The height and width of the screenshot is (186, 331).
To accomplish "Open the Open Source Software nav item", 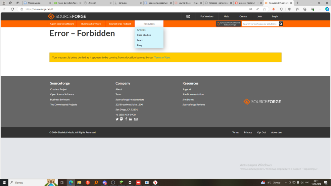I will pos(62,24).
